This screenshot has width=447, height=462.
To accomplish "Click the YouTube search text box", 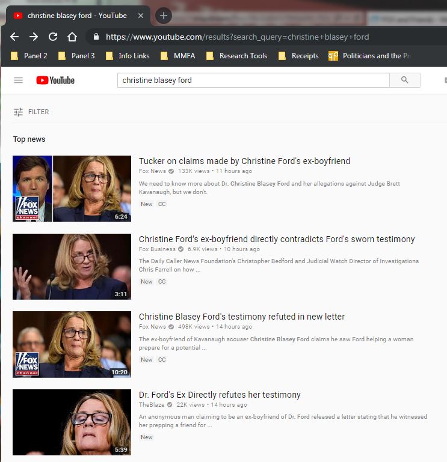I will (x=253, y=80).
